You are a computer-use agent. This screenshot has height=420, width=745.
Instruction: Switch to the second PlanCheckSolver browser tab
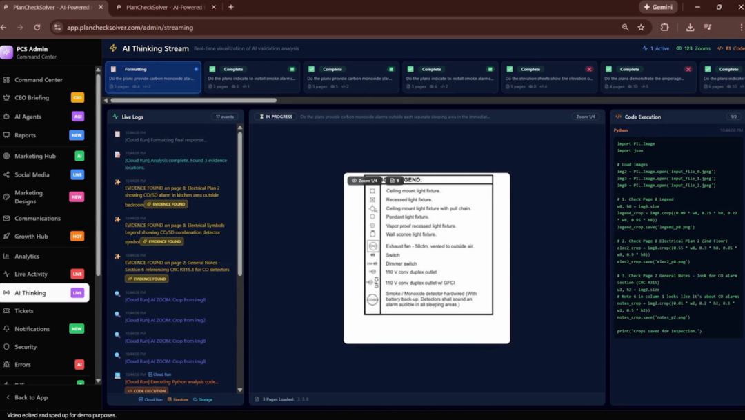point(166,7)
